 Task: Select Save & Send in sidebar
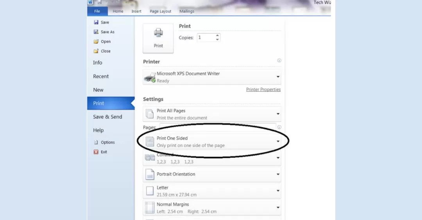tap(107, 117)
